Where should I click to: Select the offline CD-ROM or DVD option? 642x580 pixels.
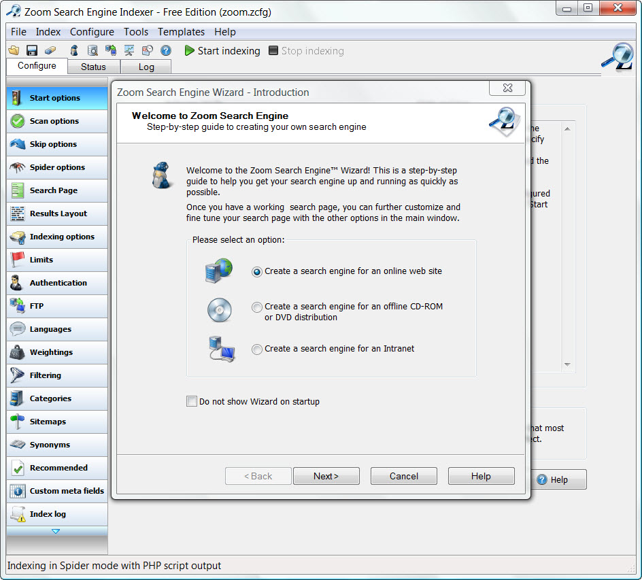256,307
